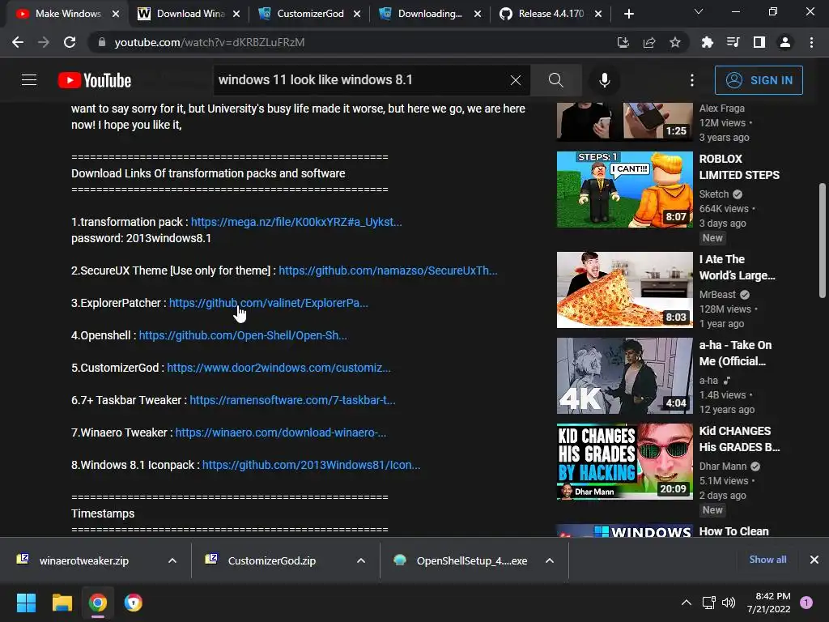Open YouTube settings three-dot menu
The height and width of the screenshot is (622, 829).
pyautogui.click(x=692, y=80)
